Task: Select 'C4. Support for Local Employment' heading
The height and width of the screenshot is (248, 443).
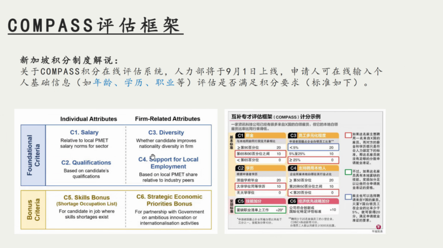Action: 168,163
